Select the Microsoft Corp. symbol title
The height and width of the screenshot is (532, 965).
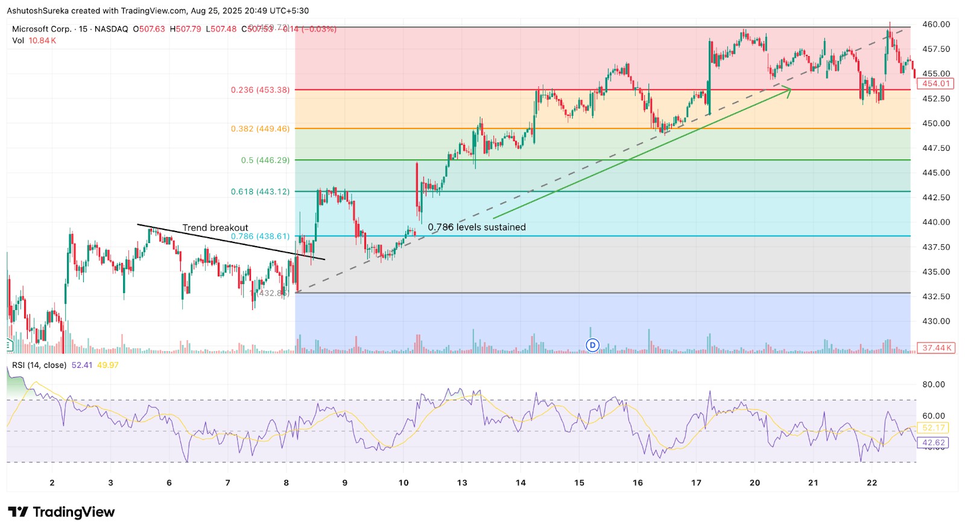(x=42, y=29)
